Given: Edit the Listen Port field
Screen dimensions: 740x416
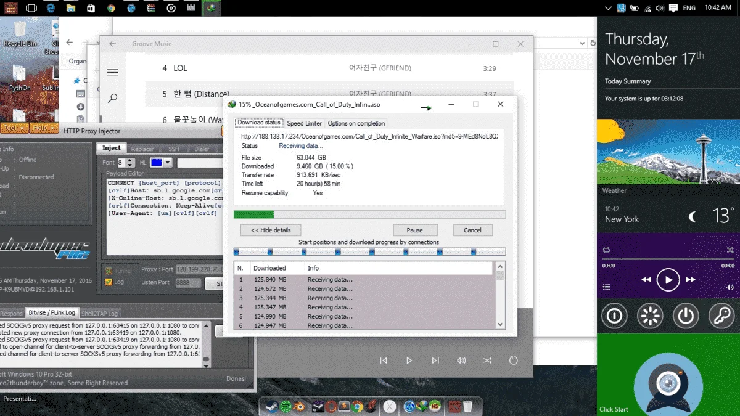Looking at the screenshot, I should pos(187,282).
